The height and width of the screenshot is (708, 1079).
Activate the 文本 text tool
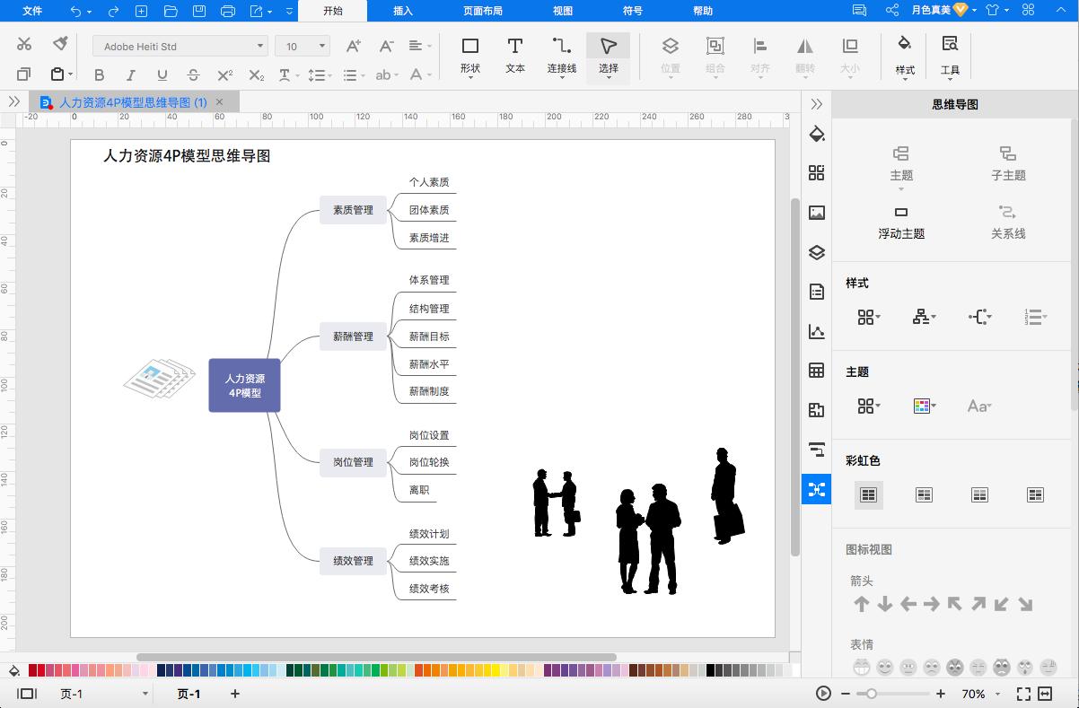pyautogui.click(x=514, y=56)
